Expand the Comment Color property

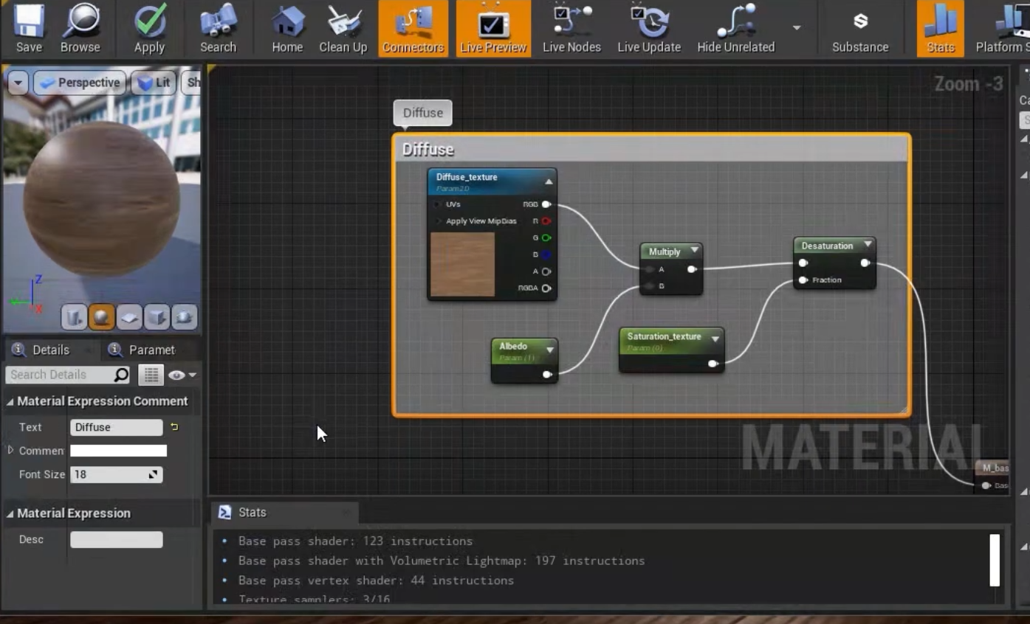[x=10, y=450]
